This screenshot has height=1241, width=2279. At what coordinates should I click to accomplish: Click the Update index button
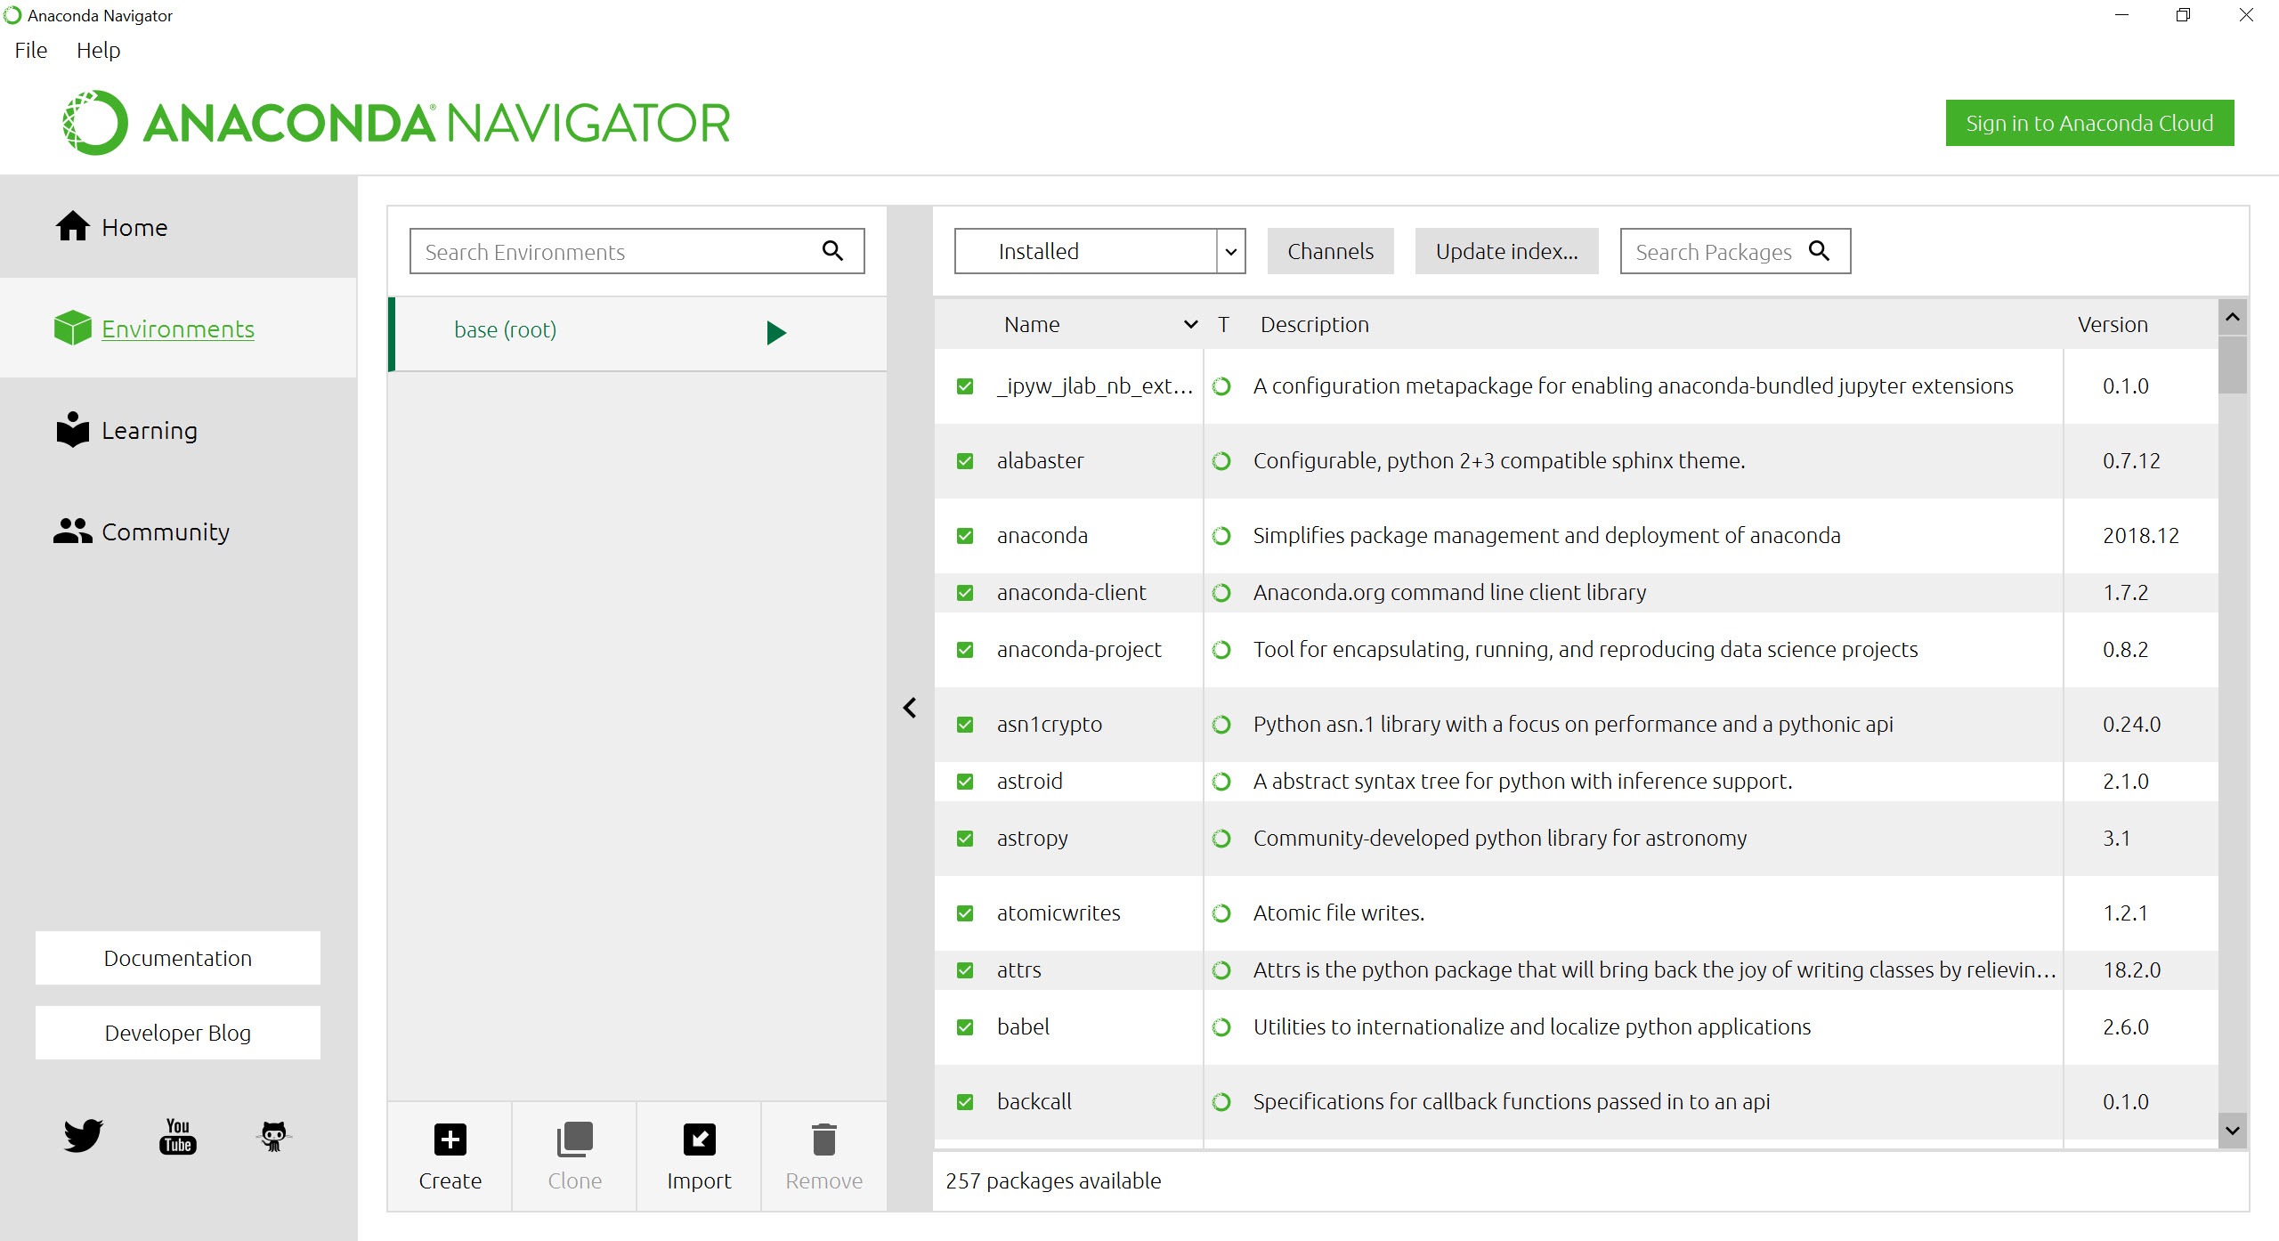(x=1506, y=251)
